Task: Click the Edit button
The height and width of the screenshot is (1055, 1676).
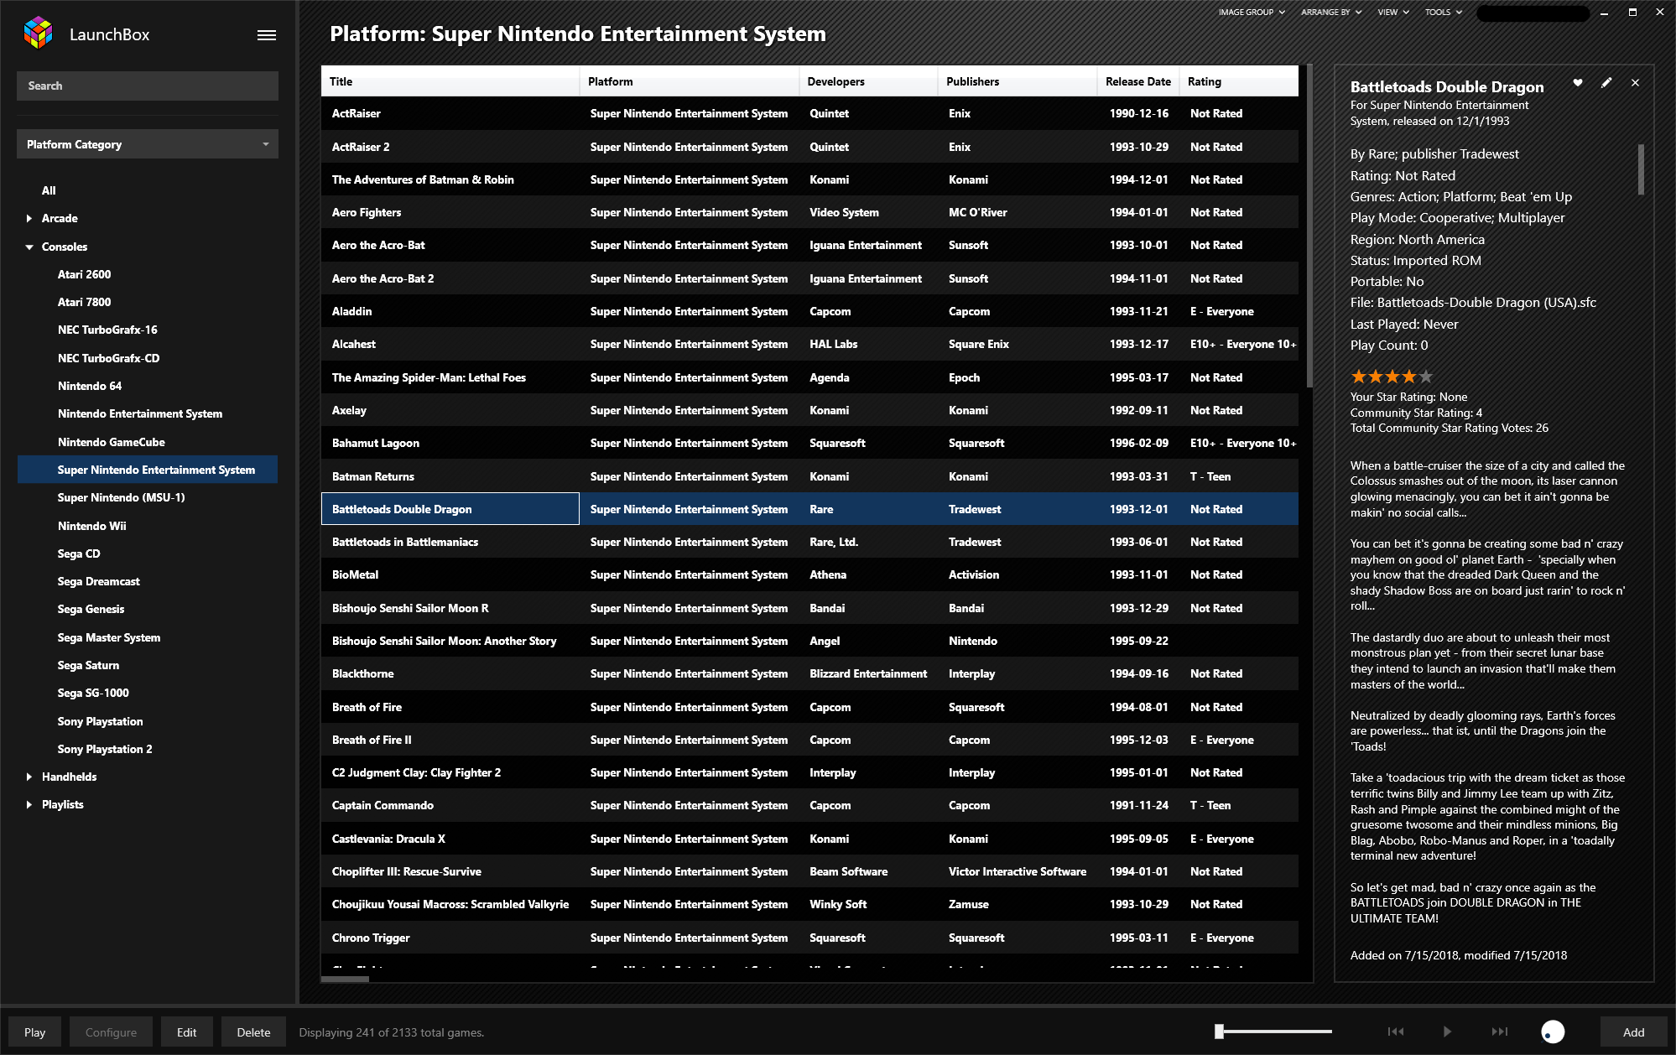Action: click(186, 1032)
